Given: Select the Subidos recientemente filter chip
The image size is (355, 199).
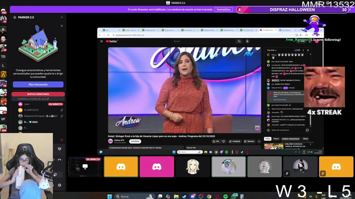Looking at the screenshot, I should [x=291, y=139].
